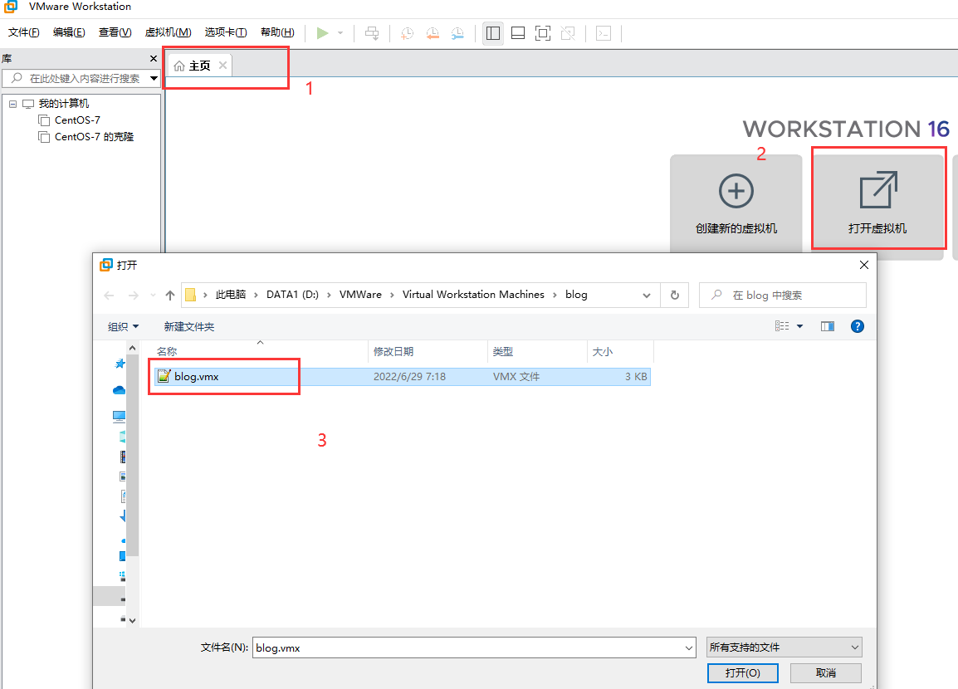Select the CentOS-7 virtual machine entry
This screenshot has height=689, width=958.
tap(77, 120)
